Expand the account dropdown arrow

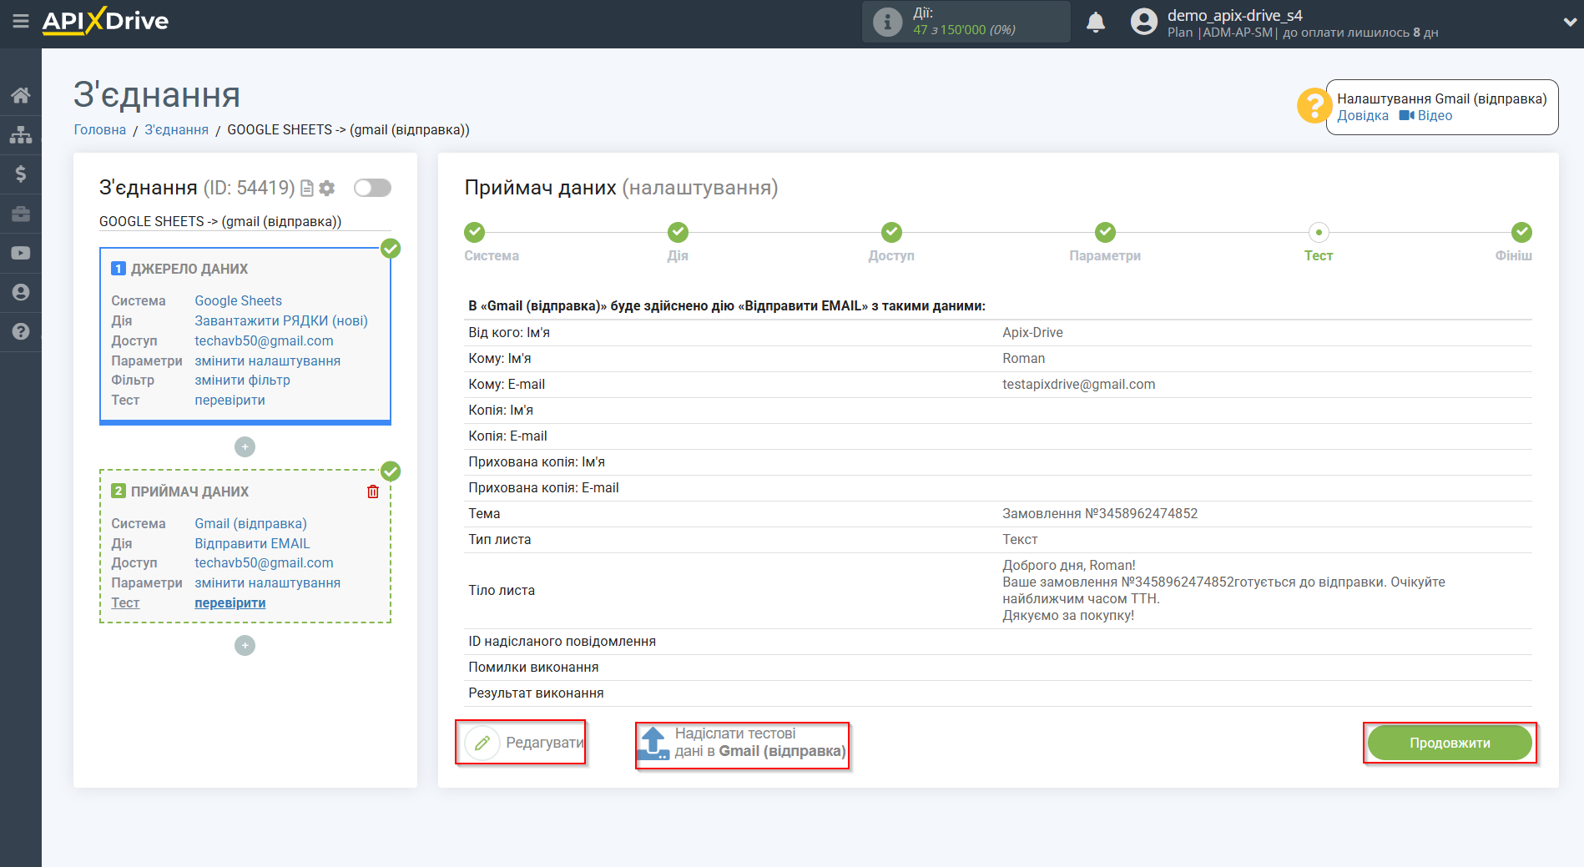[1569, 23]
